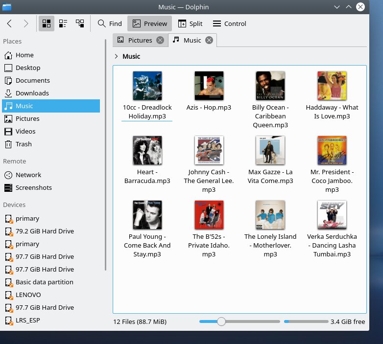Screen dimensions: 383x344
Task: Select Heart - Barracuda.mp3 file
Action: pos(147,150)
